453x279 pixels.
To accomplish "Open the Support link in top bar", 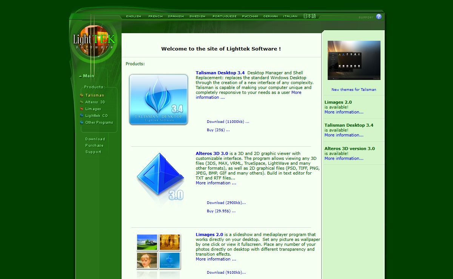I will click(366, 18).
